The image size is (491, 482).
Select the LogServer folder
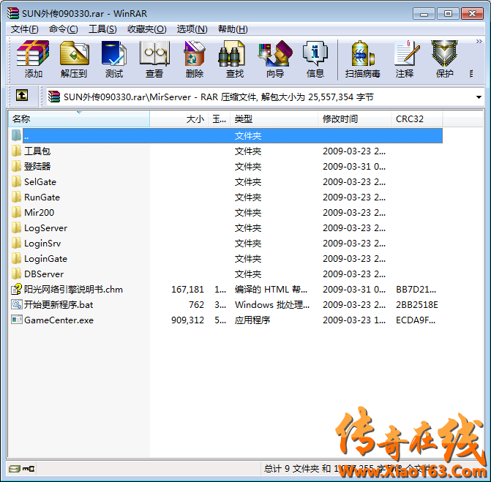coord(45,228)
